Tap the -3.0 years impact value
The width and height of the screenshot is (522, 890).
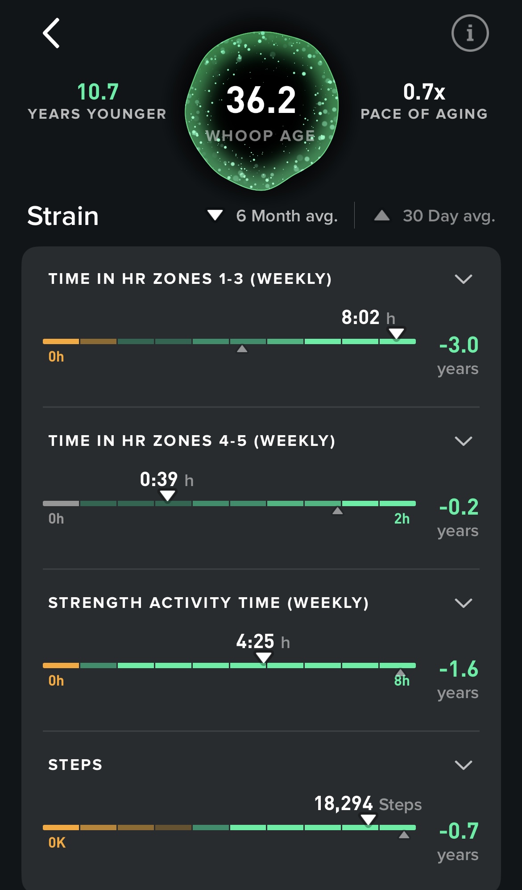458,345
